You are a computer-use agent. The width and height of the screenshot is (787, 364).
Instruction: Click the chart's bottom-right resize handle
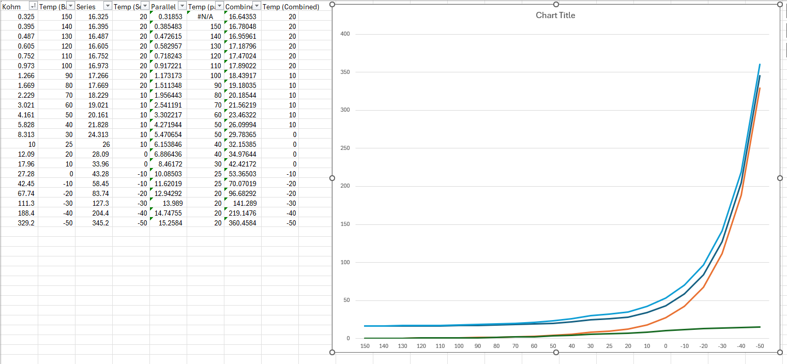point(780,352)
